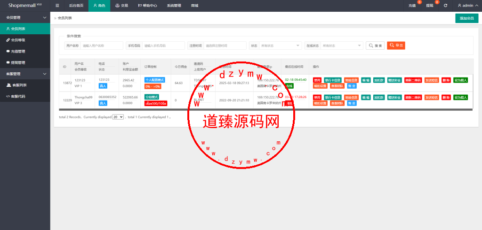The width and height of the screenshot is (482, 230).
Task: Click the 搜索 search button
Action: click(375, 46)
